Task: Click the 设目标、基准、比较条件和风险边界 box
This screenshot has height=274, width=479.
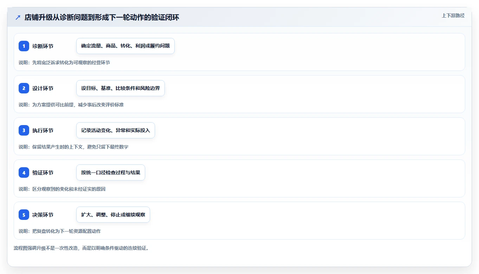Action: pyautogui.click(x=121, y=88)
